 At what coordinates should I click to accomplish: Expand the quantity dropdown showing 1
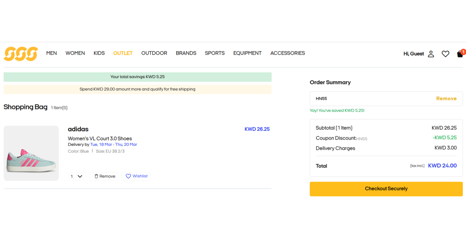77,176
